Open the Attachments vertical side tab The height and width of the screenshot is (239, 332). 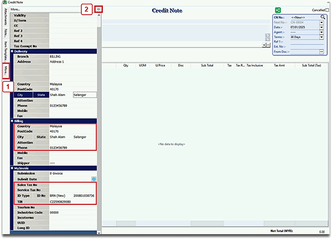(5, 16)
